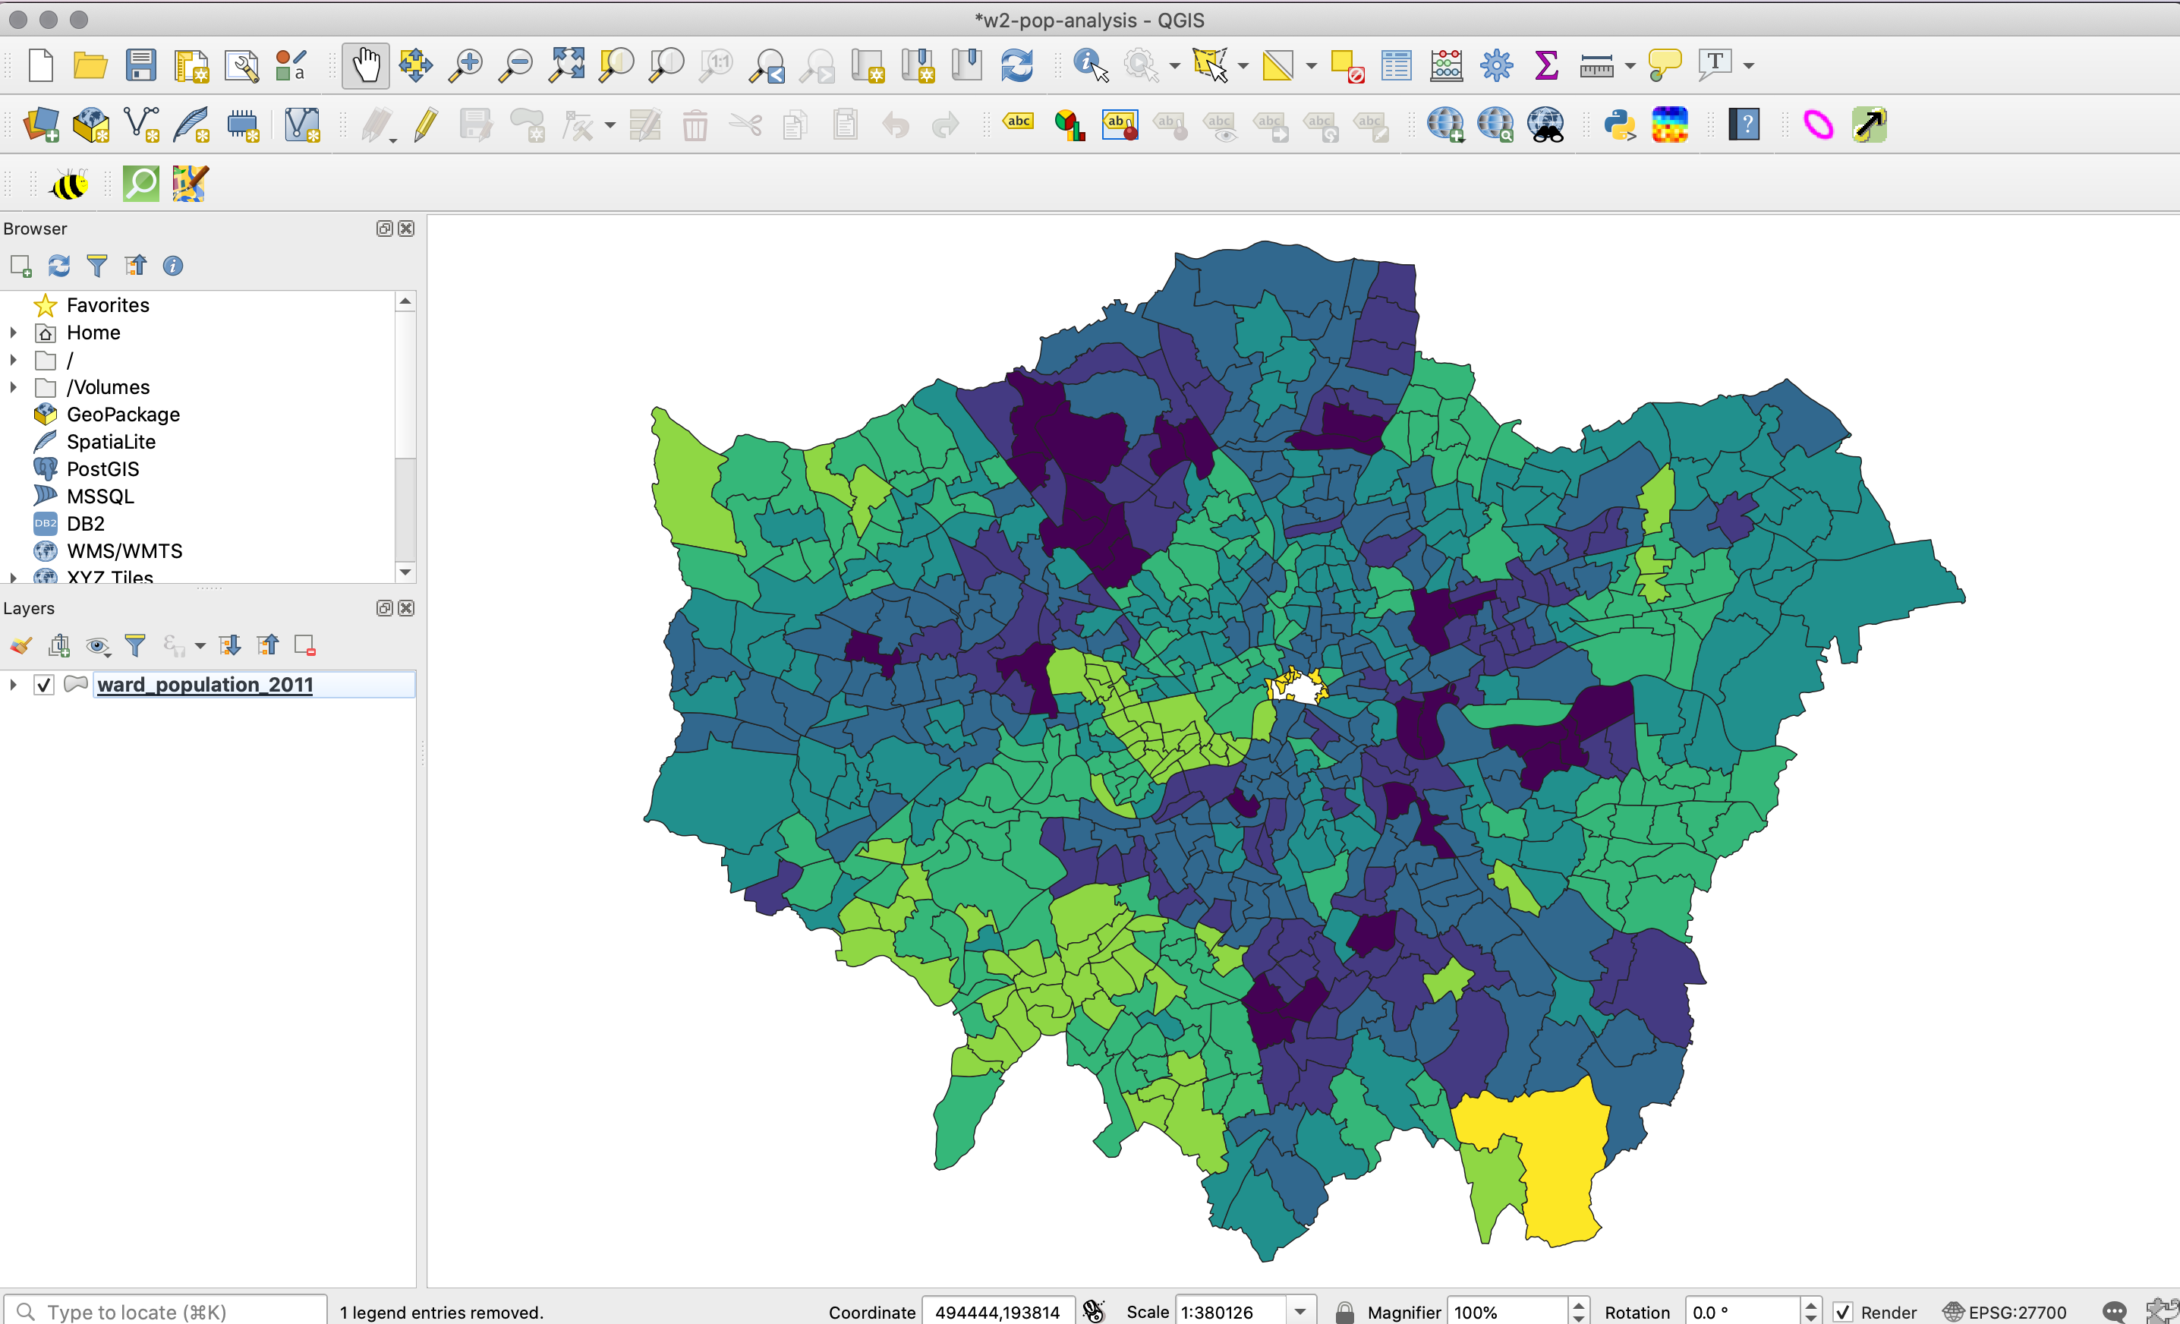
Task: Open the help question mark icon
Action: [1745, 125]
